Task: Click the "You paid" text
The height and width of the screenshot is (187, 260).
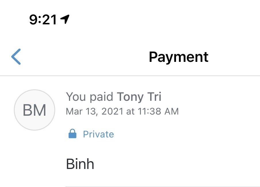Action: [x=89, y=97]
